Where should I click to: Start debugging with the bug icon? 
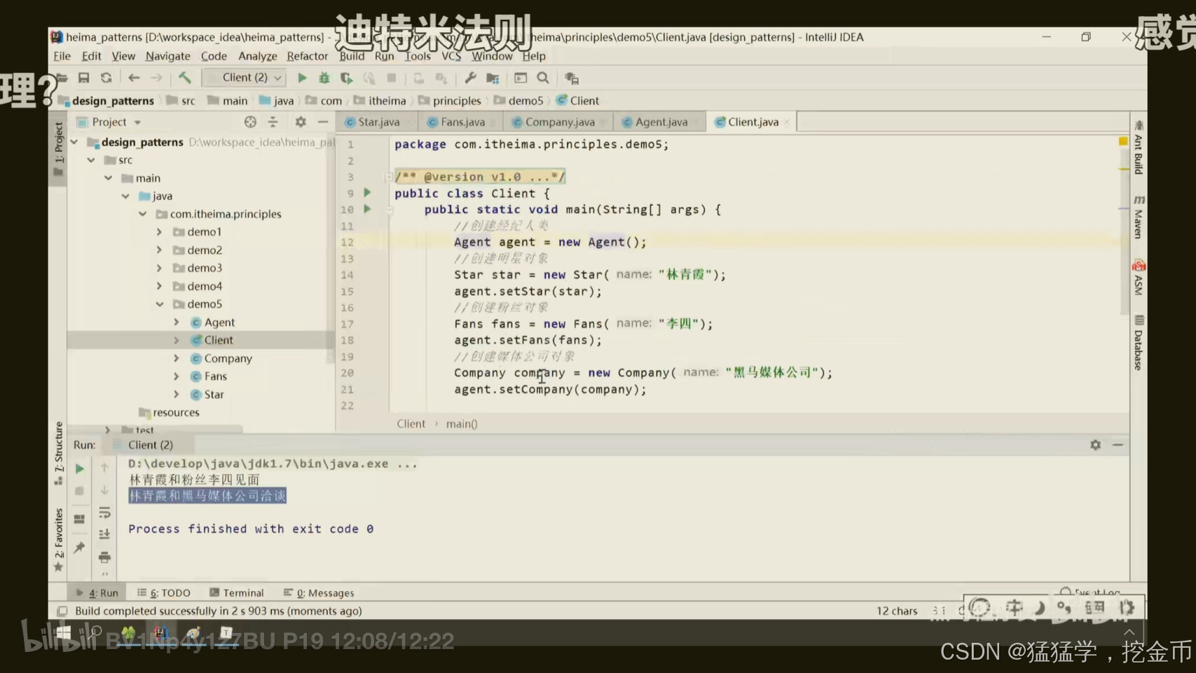click(324, 78)
